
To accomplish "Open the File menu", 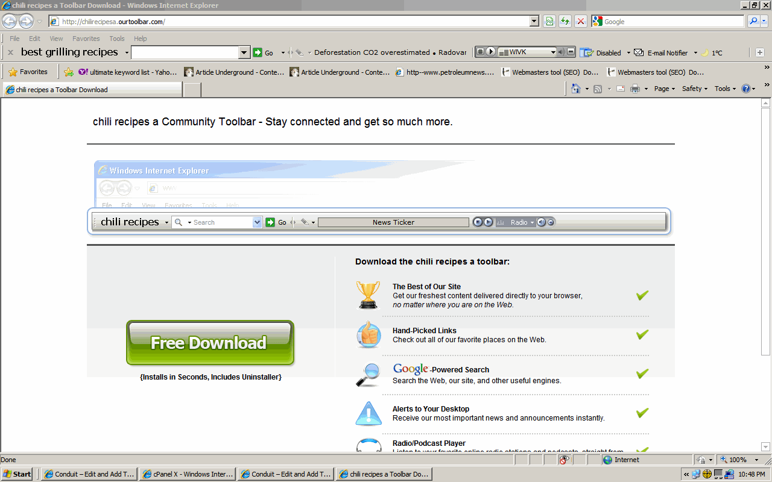I will [14, 39].
